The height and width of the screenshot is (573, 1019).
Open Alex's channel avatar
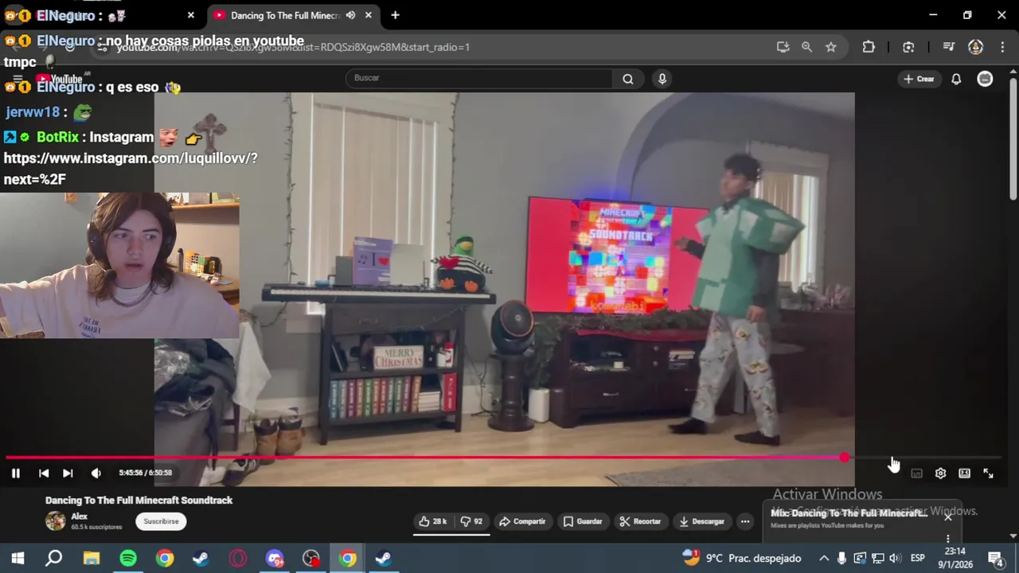[x=56, y=521]
